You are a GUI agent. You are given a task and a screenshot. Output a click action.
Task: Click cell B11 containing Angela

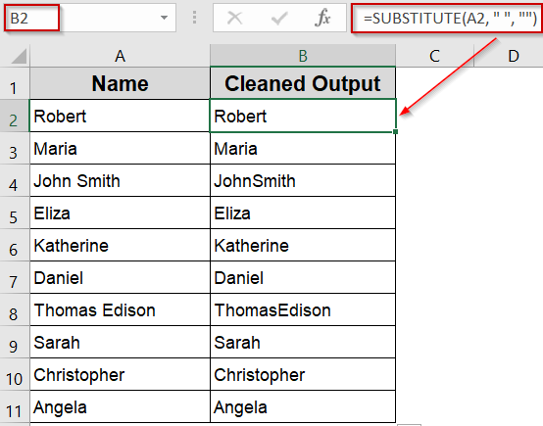click(303, 406)
